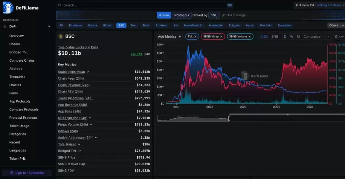The width and height of the screenshot is (345, 179).
Task: Set chart interval to weekly W
Action: 291,36
